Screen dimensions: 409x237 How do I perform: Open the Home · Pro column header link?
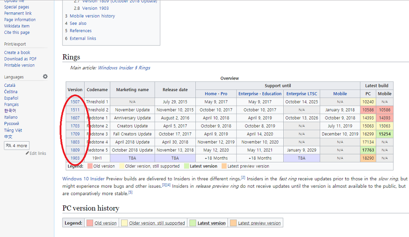(x=216, y=94)
